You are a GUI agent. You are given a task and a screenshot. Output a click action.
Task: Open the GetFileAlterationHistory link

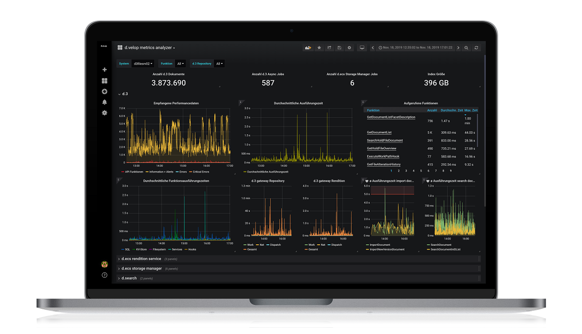coord(384,165)
